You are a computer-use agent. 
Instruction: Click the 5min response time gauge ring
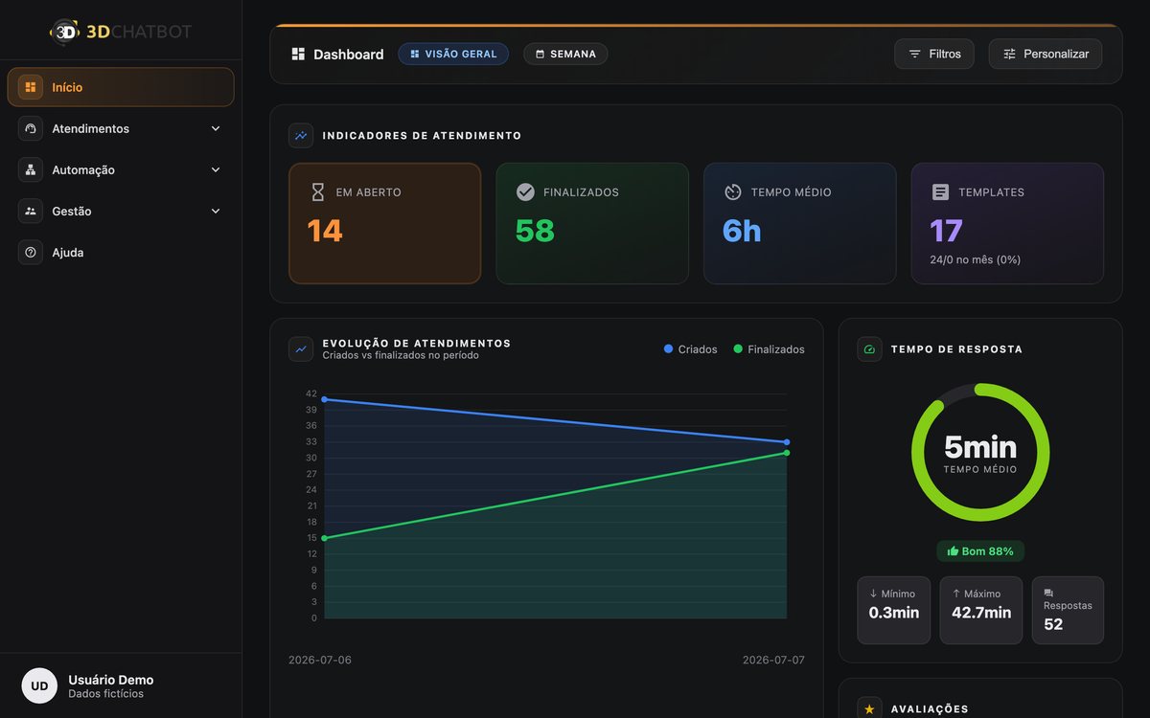pos(980,453)
